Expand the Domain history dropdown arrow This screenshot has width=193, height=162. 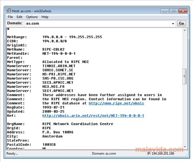(x=173, y=24)
